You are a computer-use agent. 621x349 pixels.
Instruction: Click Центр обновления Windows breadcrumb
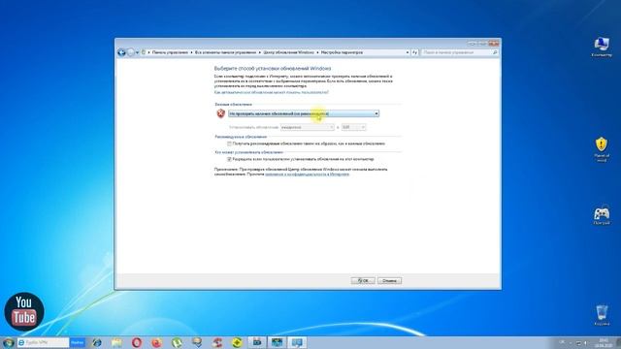[x=289, y=52]
